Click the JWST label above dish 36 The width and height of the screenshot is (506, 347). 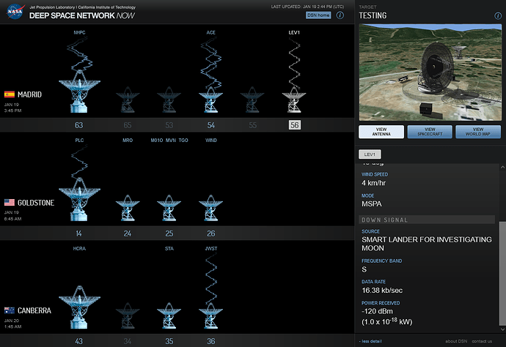tap(211, 249)
